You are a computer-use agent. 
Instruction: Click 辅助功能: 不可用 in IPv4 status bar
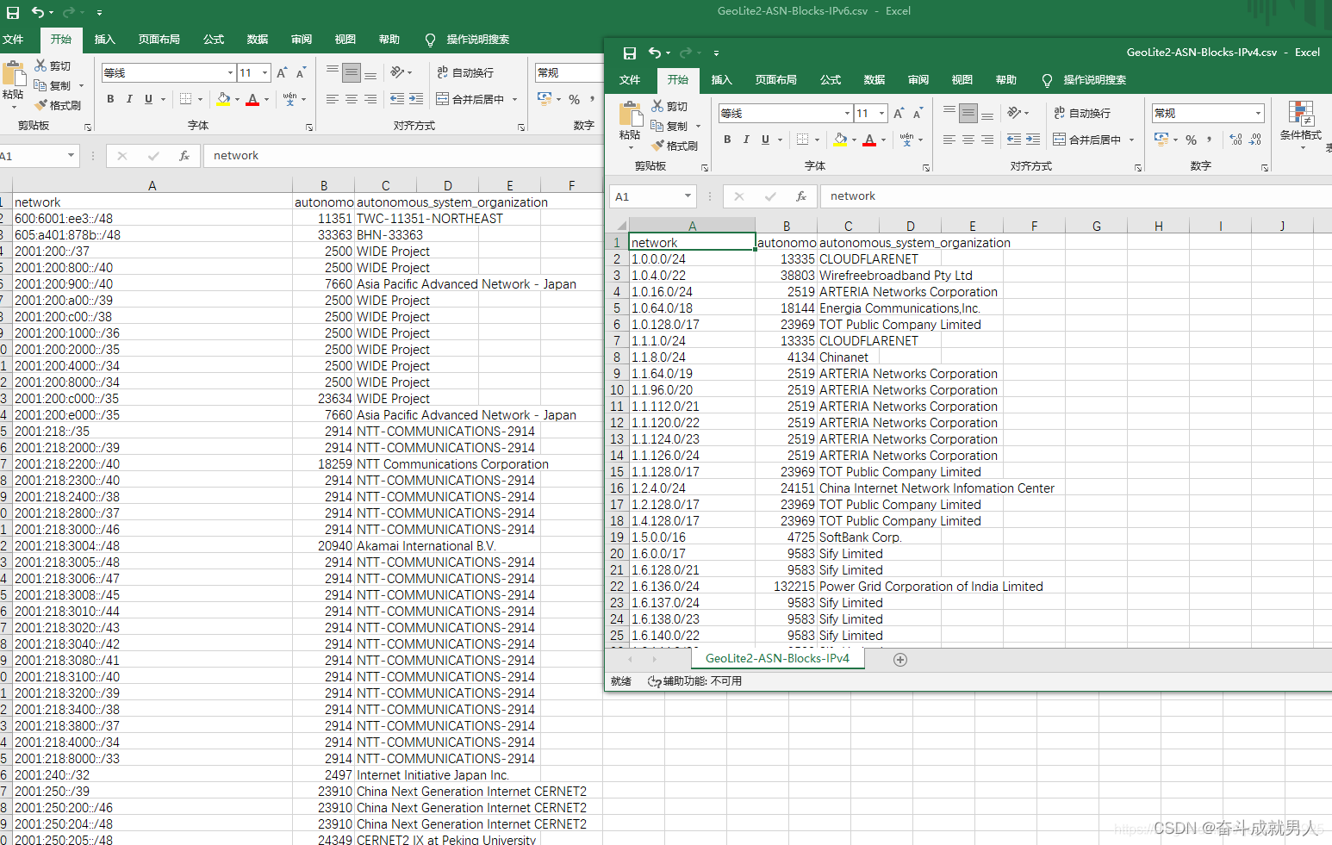(694, 681)
